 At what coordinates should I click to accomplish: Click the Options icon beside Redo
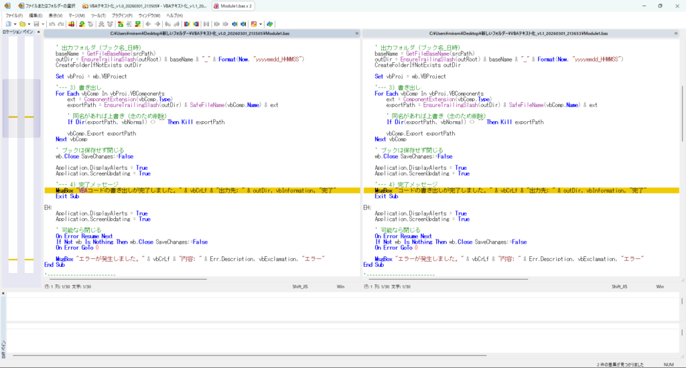pos(72,24)
